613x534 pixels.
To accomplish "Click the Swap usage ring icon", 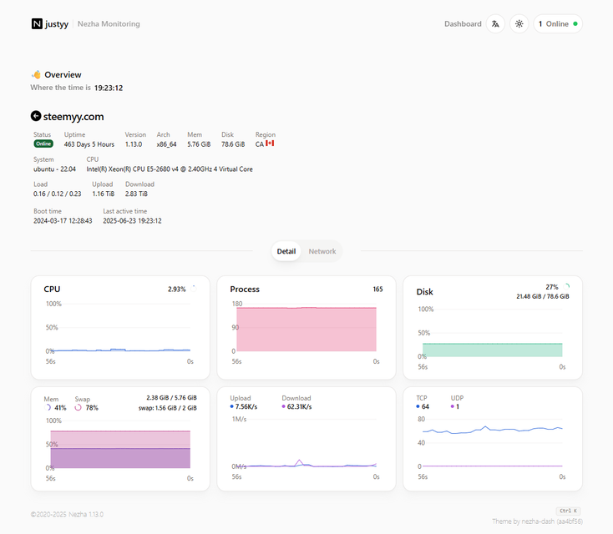I will [x=79, y=408].
